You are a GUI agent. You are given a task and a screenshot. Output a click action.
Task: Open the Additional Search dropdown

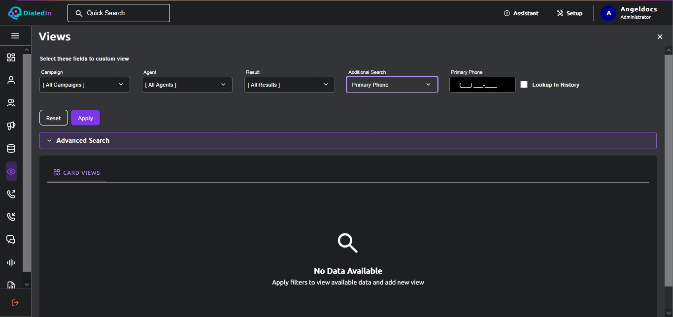(392, 85)
